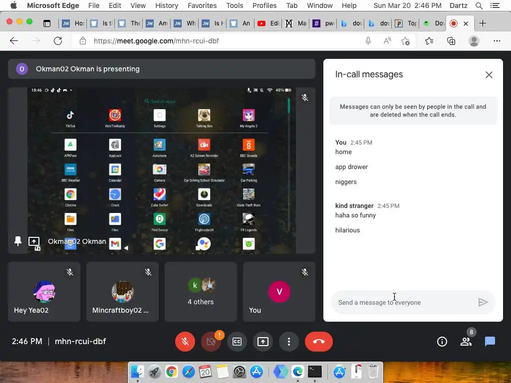Open the Window menu in menu bar
This screenshot has height=383, width=511.
(320, 5)
